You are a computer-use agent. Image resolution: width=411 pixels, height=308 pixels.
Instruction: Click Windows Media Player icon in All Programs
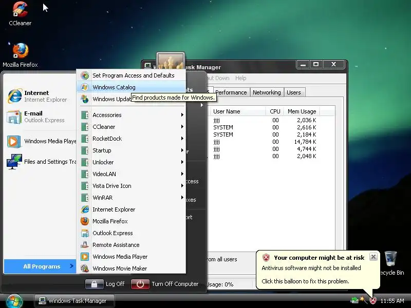pyautogui.click(x=84, y=256)
